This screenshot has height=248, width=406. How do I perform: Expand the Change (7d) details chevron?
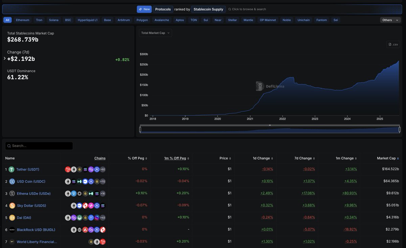pos(5,58)
